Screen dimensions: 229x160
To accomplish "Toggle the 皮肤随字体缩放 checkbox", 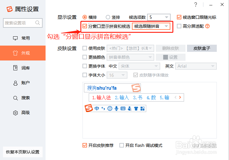I will click(135, 75).
